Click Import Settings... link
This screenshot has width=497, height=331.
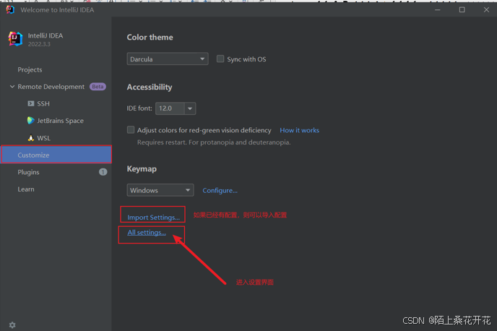click(153, 218)
